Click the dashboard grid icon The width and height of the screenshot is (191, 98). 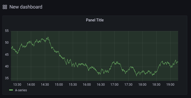click(x=5, y=7)
